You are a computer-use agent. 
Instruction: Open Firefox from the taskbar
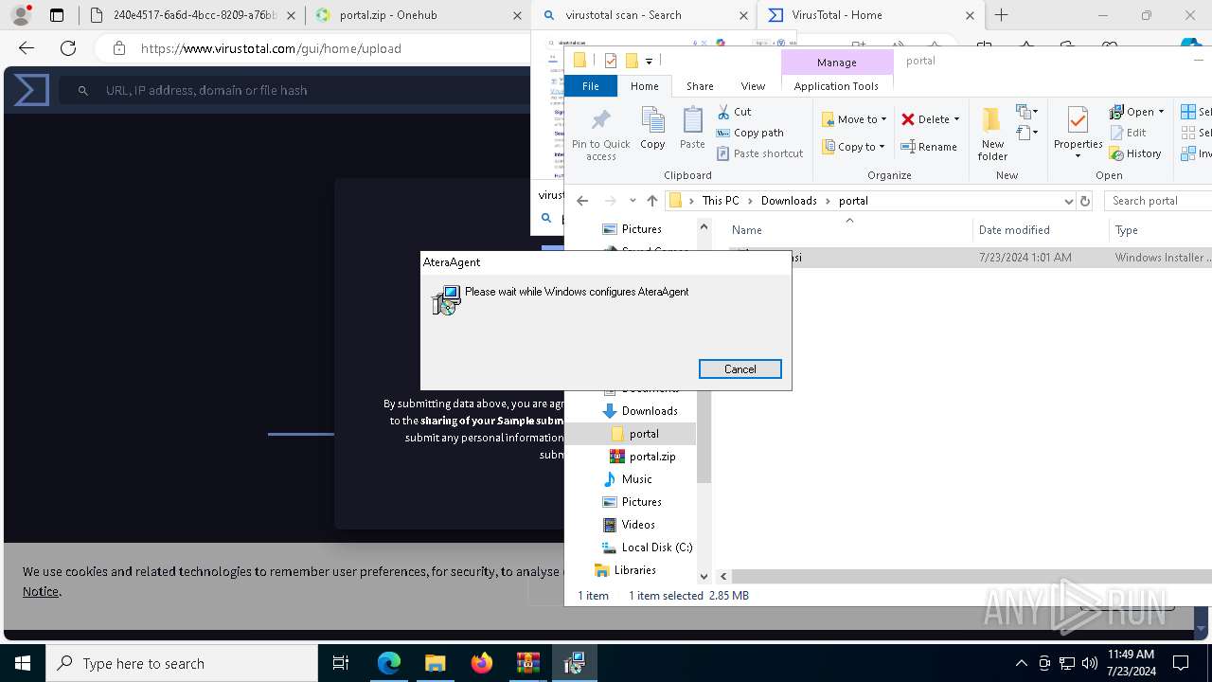[482, 663]
